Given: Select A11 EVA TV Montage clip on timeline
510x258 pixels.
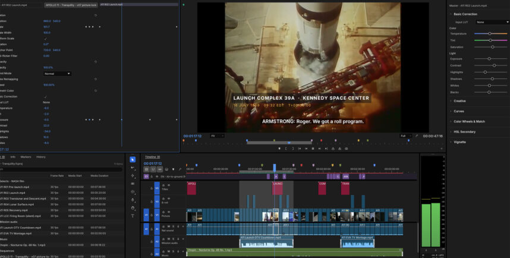Looking at the screenshot, I should point(357,242).
